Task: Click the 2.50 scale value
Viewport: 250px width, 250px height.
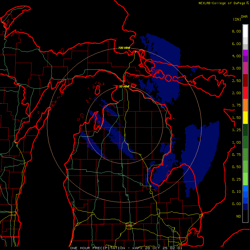Action: click(x=236, y=81)
